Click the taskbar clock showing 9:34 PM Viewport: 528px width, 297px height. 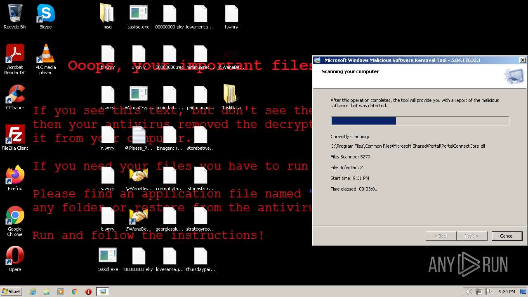coord(507,292)
